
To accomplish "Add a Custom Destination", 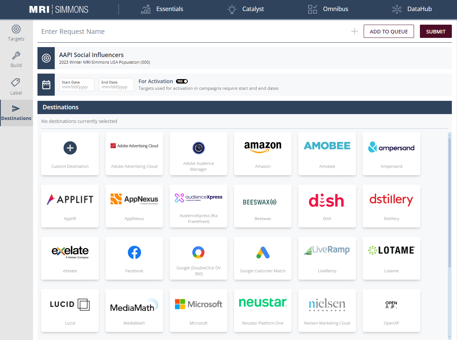I will (x=70, y=154).
